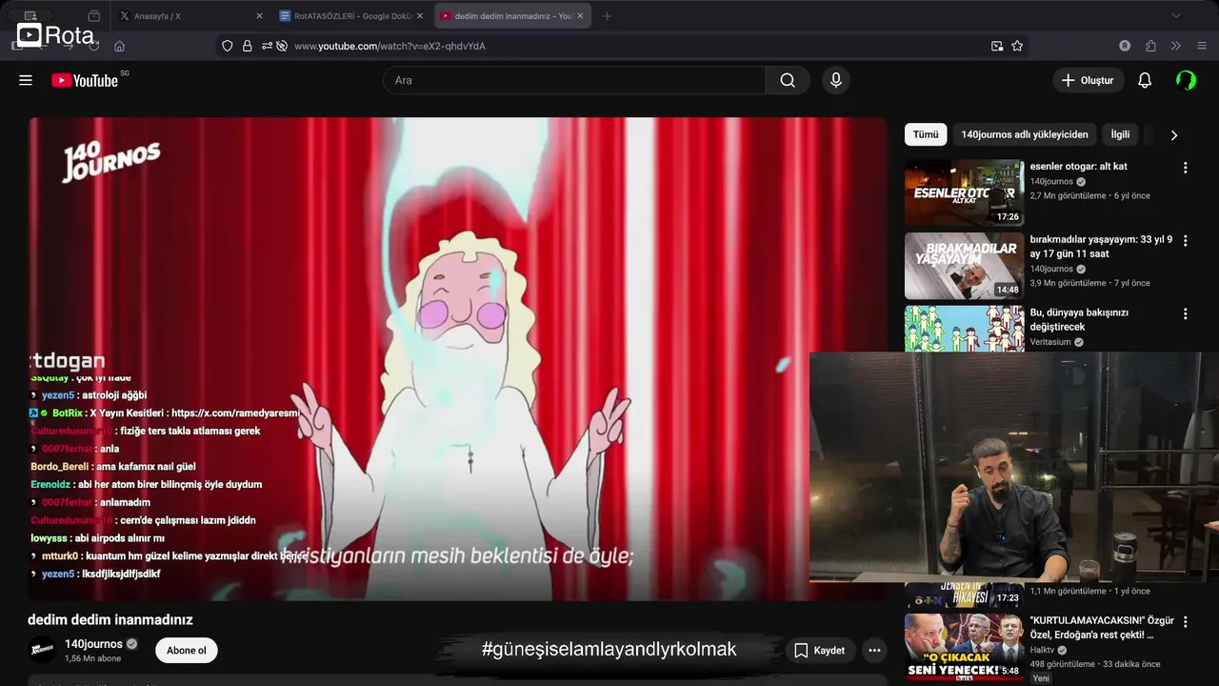Open the KURTULAMAYACAKSIN Özgür Özel video title

coord(1102,627)
